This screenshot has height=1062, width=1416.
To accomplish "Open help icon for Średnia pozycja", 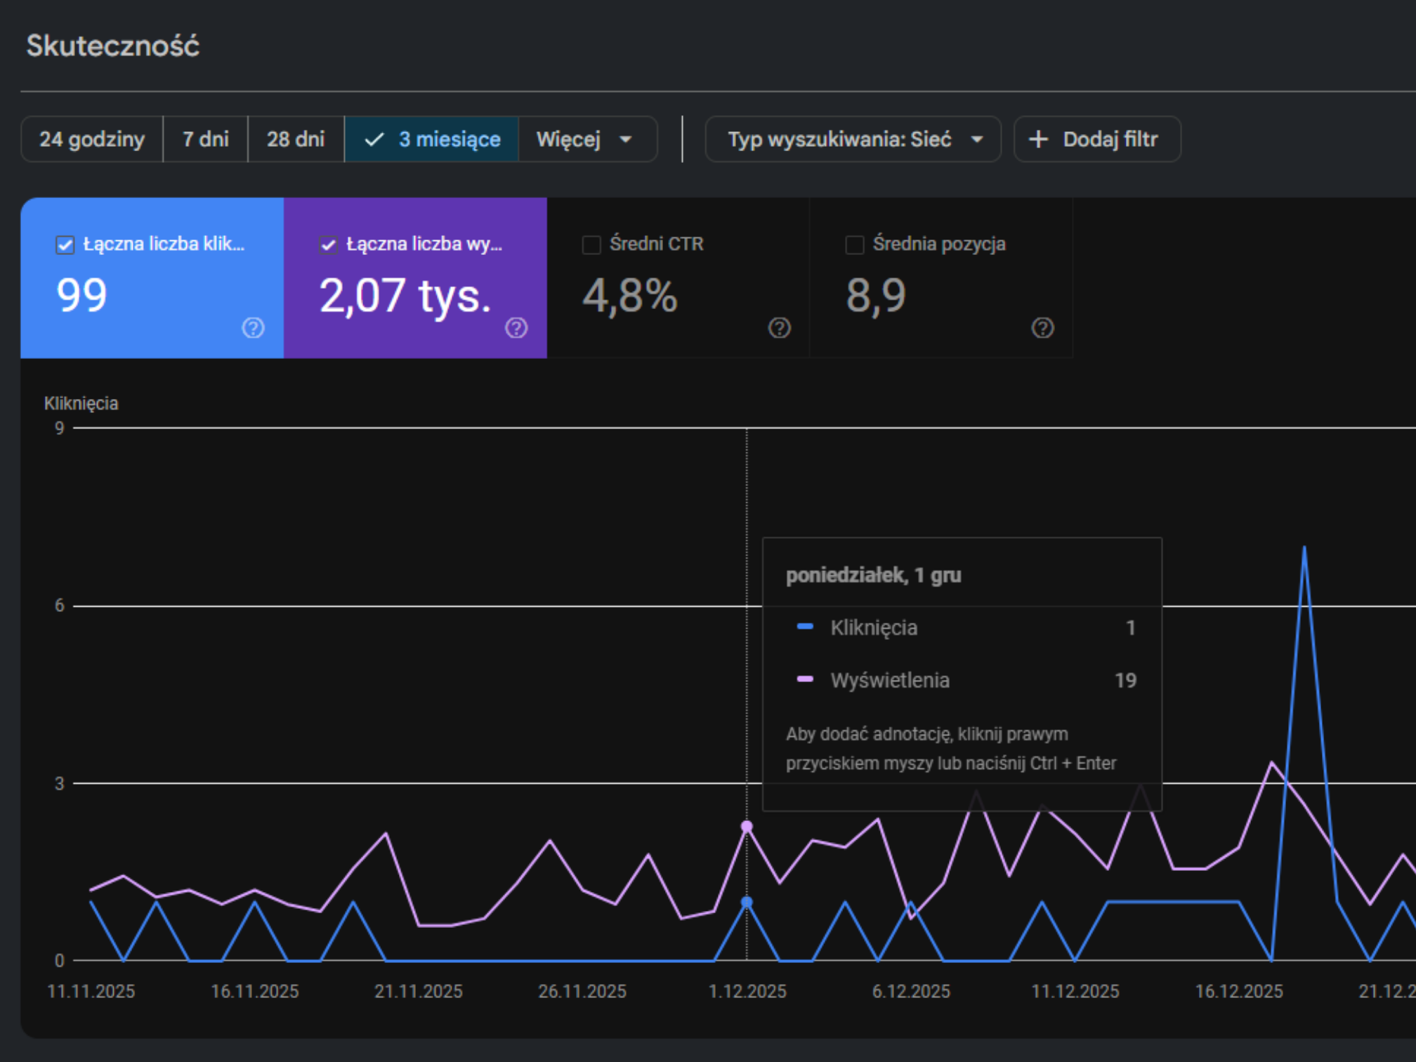I will 1042,328.
